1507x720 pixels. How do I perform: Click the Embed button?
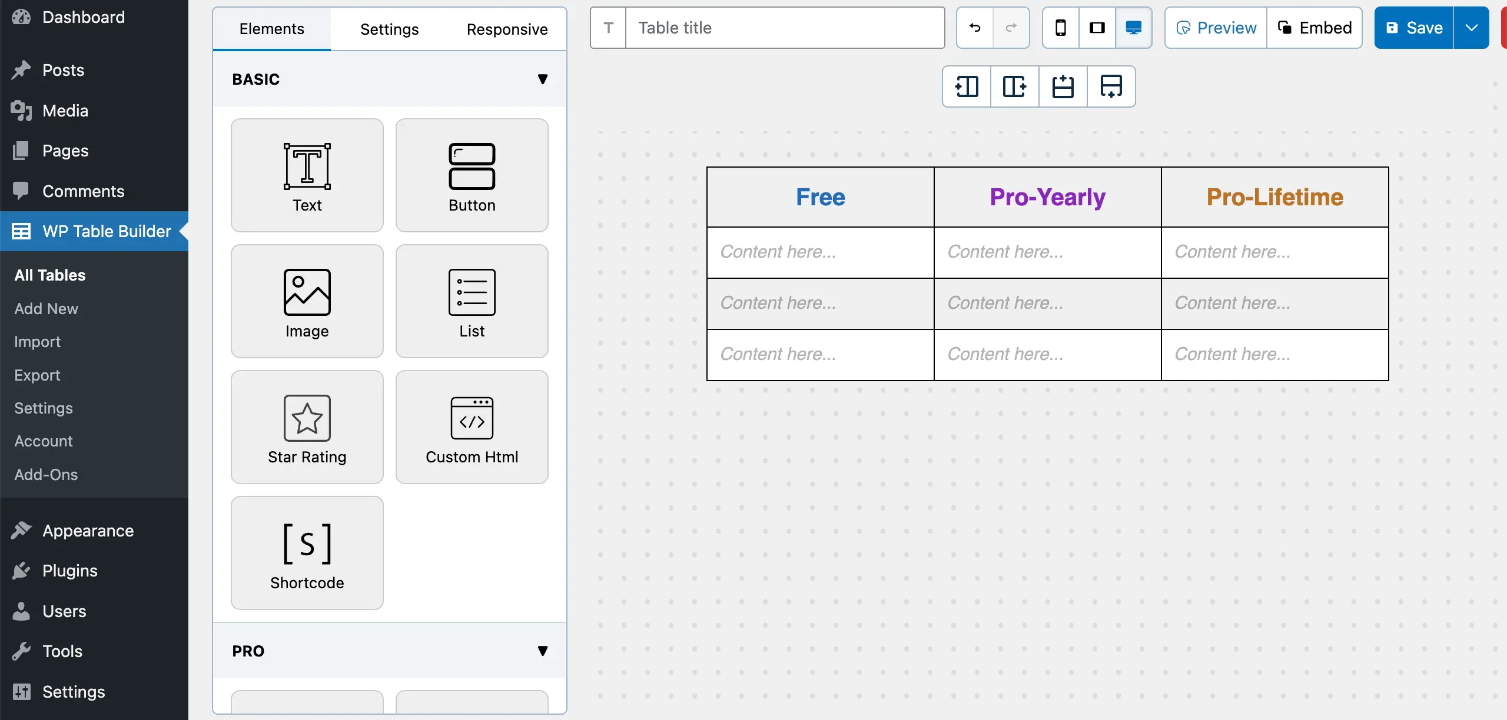[x=1315, y=28]
